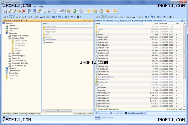
Task: Select Network in the folder tree
Action: click(x=12, y=68)
